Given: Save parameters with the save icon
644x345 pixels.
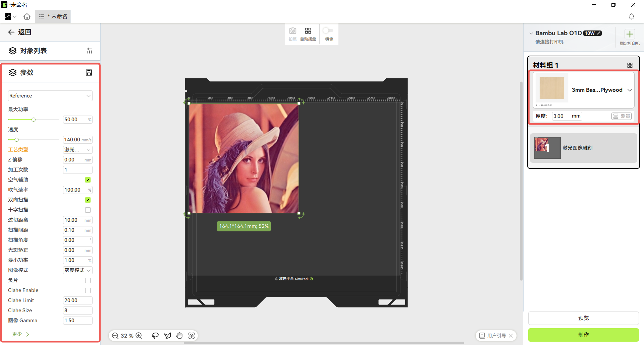Looking at the screenshot, I should pyautogui.click(x=89, y=73).
